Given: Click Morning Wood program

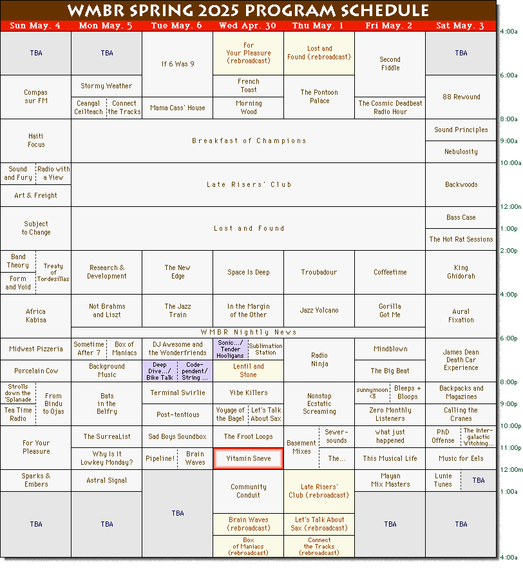Looking at the screenshot, I should click(248, 108).
